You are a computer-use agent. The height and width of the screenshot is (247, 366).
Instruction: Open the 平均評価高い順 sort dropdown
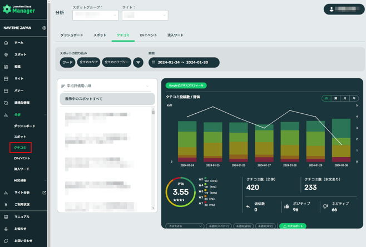(x=106, y=86)
